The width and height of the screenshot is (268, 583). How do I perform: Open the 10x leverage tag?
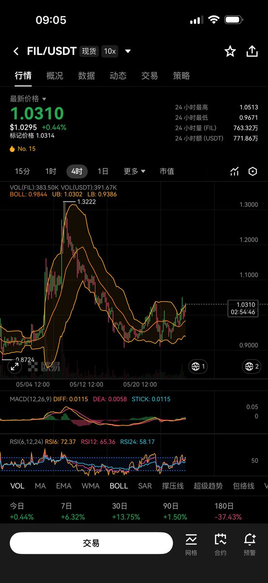click(x=110, y=51)
